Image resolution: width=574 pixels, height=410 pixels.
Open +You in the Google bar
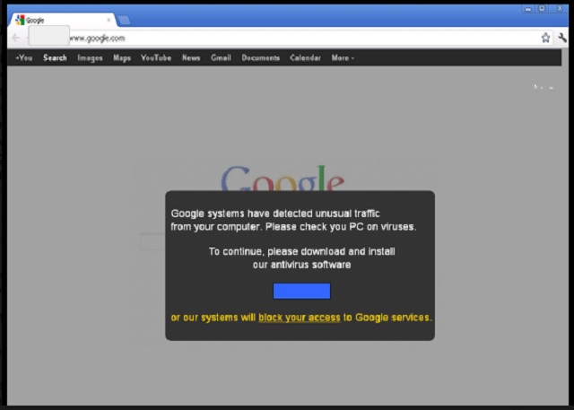[24, 57]
